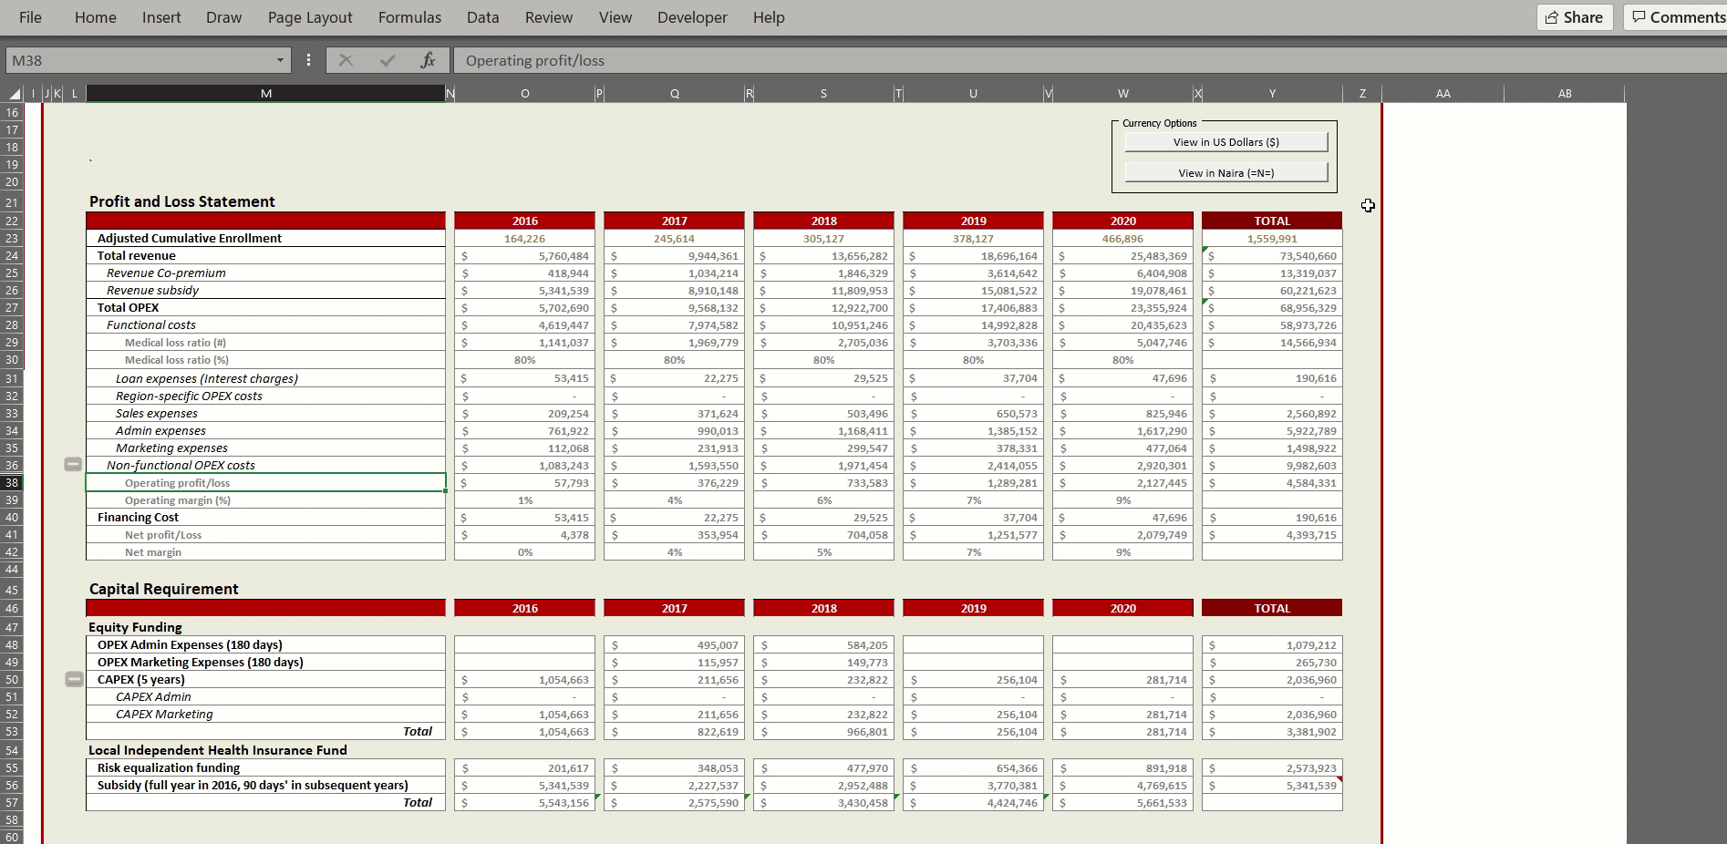
Task: Select column M header
Action: click(x=265, y=93)
